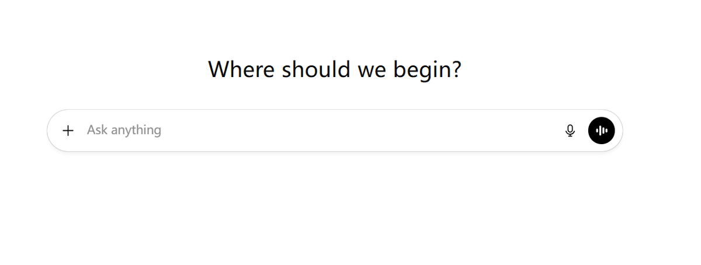Hit the add-files plus icon

click(68, 131)
